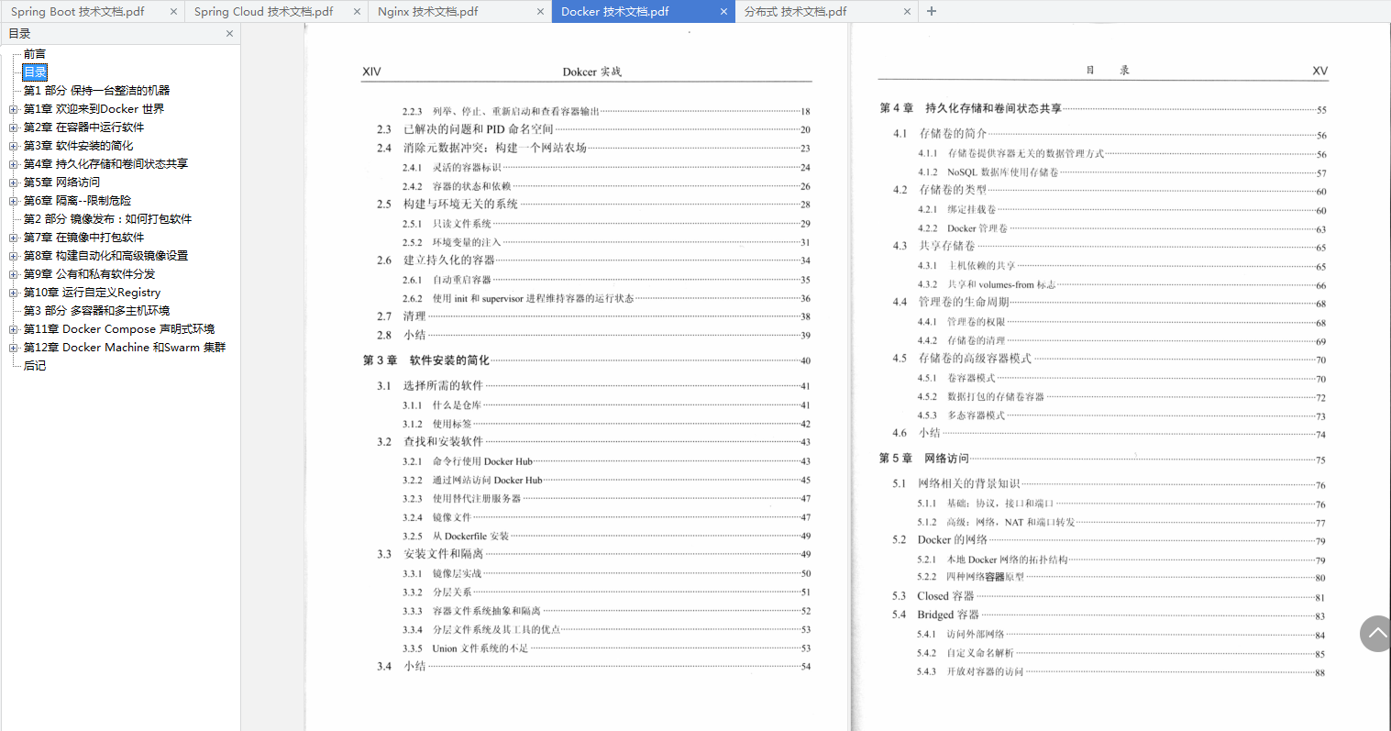Go to 第1章 欢迎来到Docker 世界 bookmark
The width and height of the screenshot is (1391, 731).
click(x=94, y=109)
